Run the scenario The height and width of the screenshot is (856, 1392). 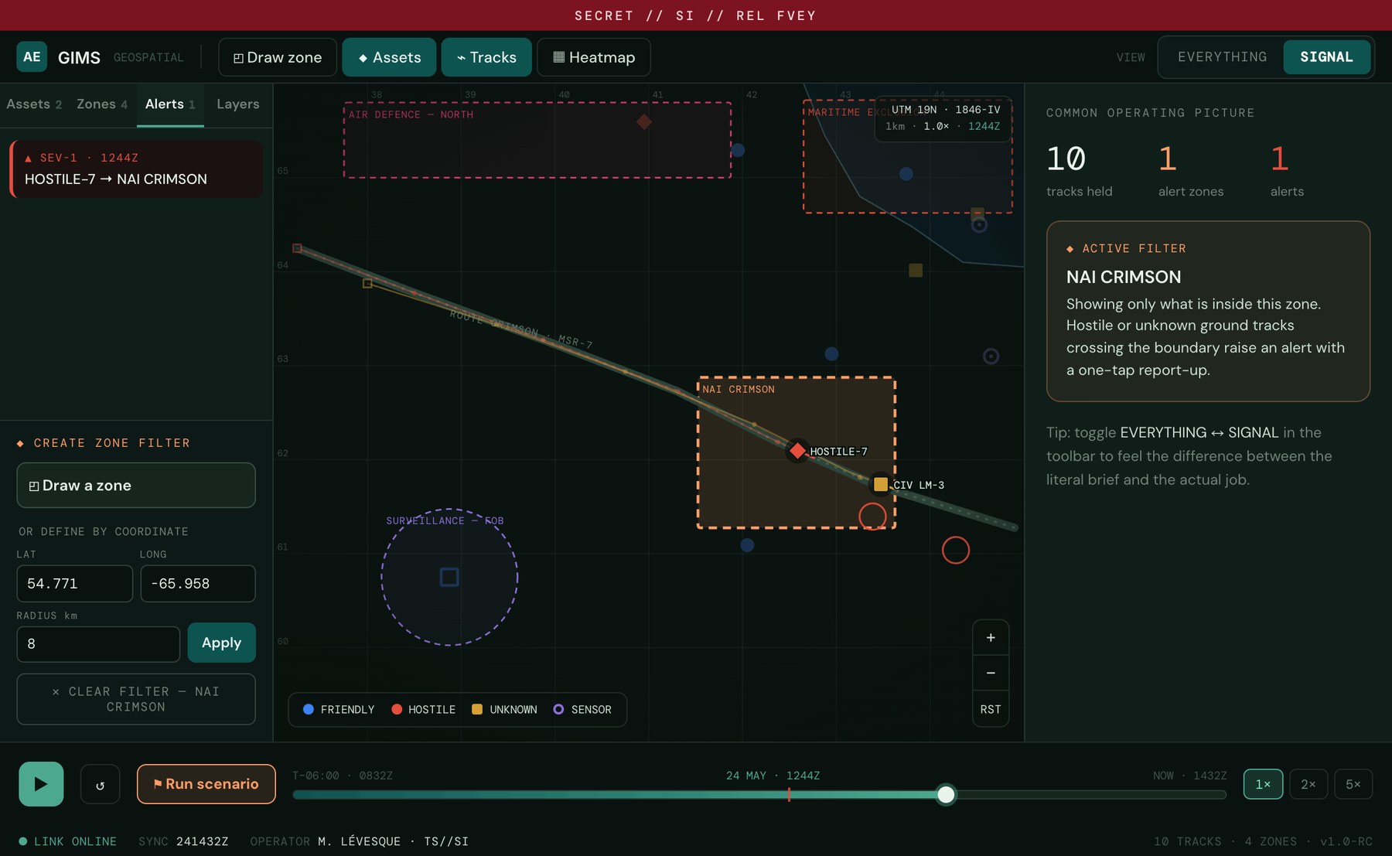206,784
